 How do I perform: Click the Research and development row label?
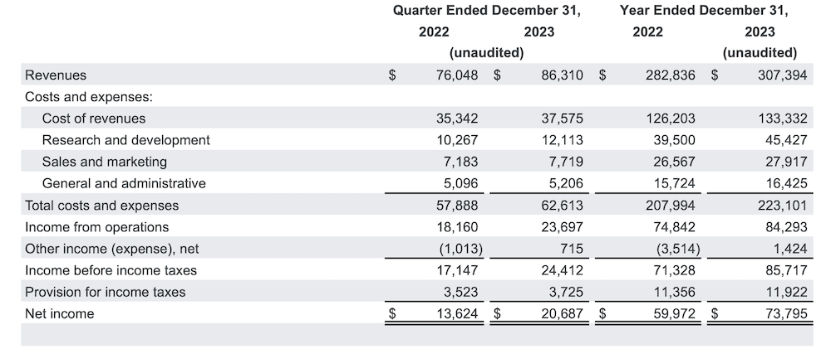(125, 140)
